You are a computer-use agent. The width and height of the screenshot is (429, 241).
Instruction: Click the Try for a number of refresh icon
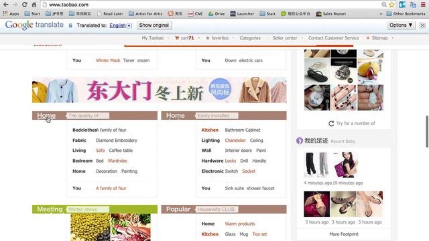331,123
